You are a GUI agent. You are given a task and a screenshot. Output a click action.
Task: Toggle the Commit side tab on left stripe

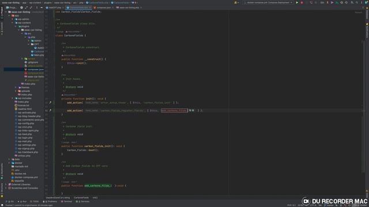click(2, 29)
